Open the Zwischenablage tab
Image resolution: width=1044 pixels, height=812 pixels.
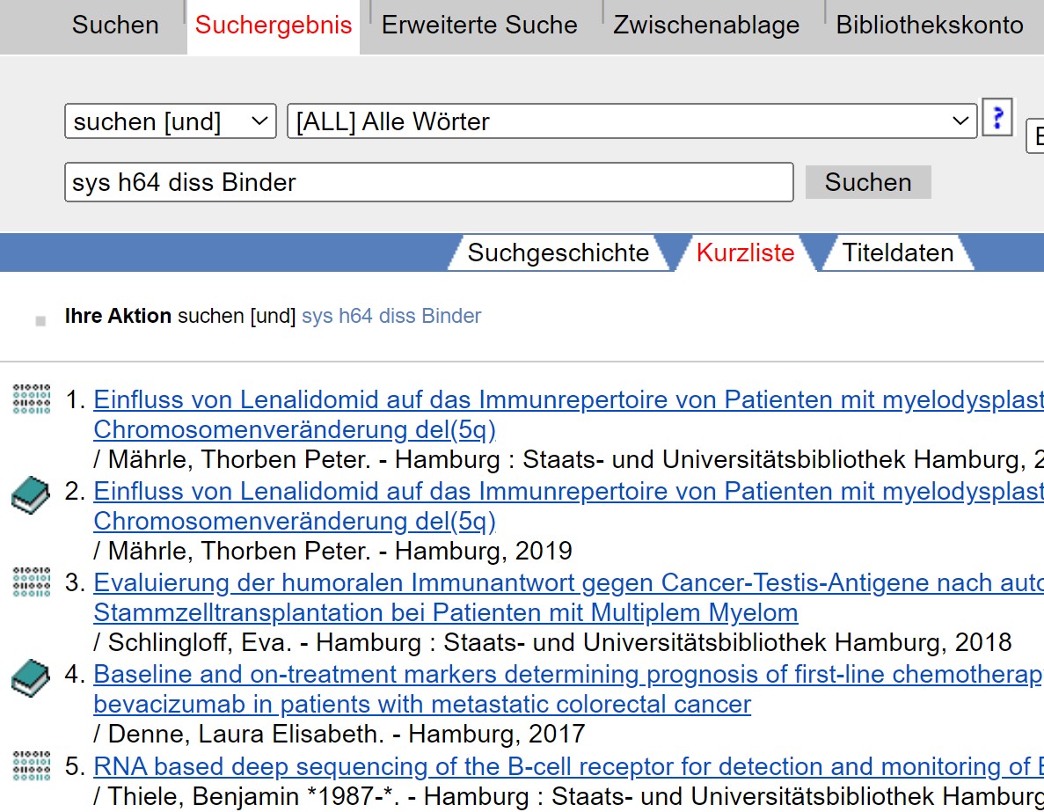click(x=706, y=26)
